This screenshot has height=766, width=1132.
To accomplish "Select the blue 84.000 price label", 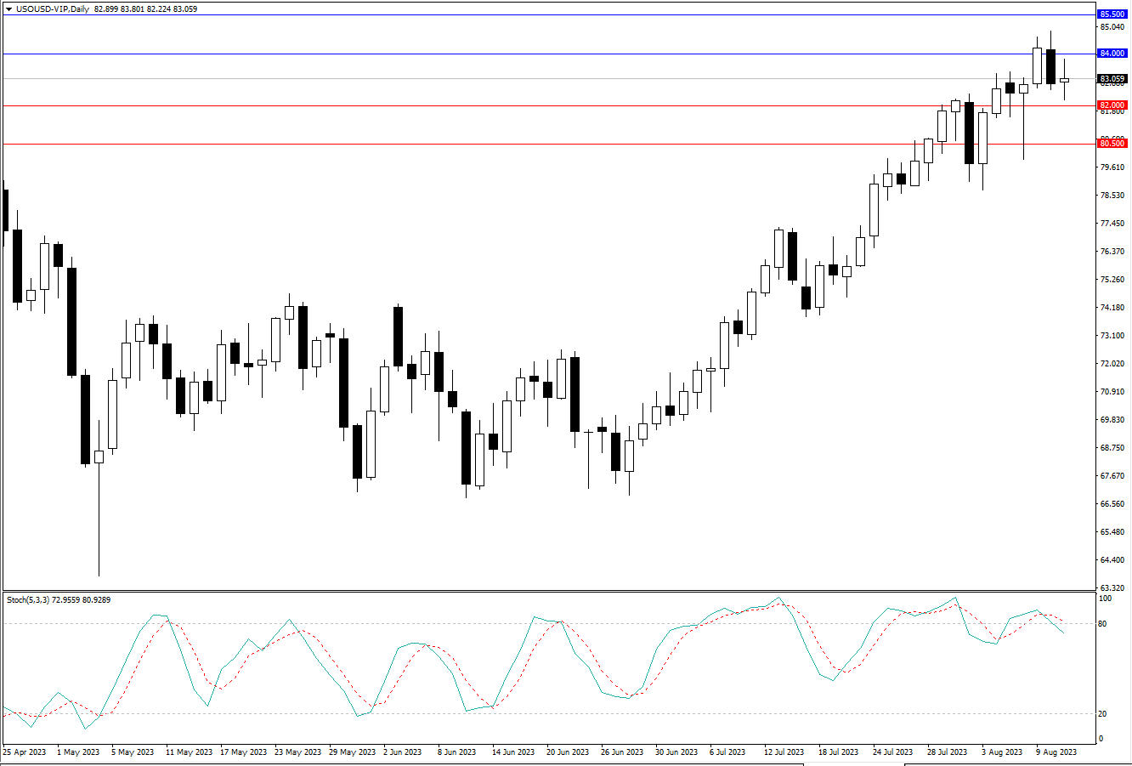I will tap(1112, 54).
